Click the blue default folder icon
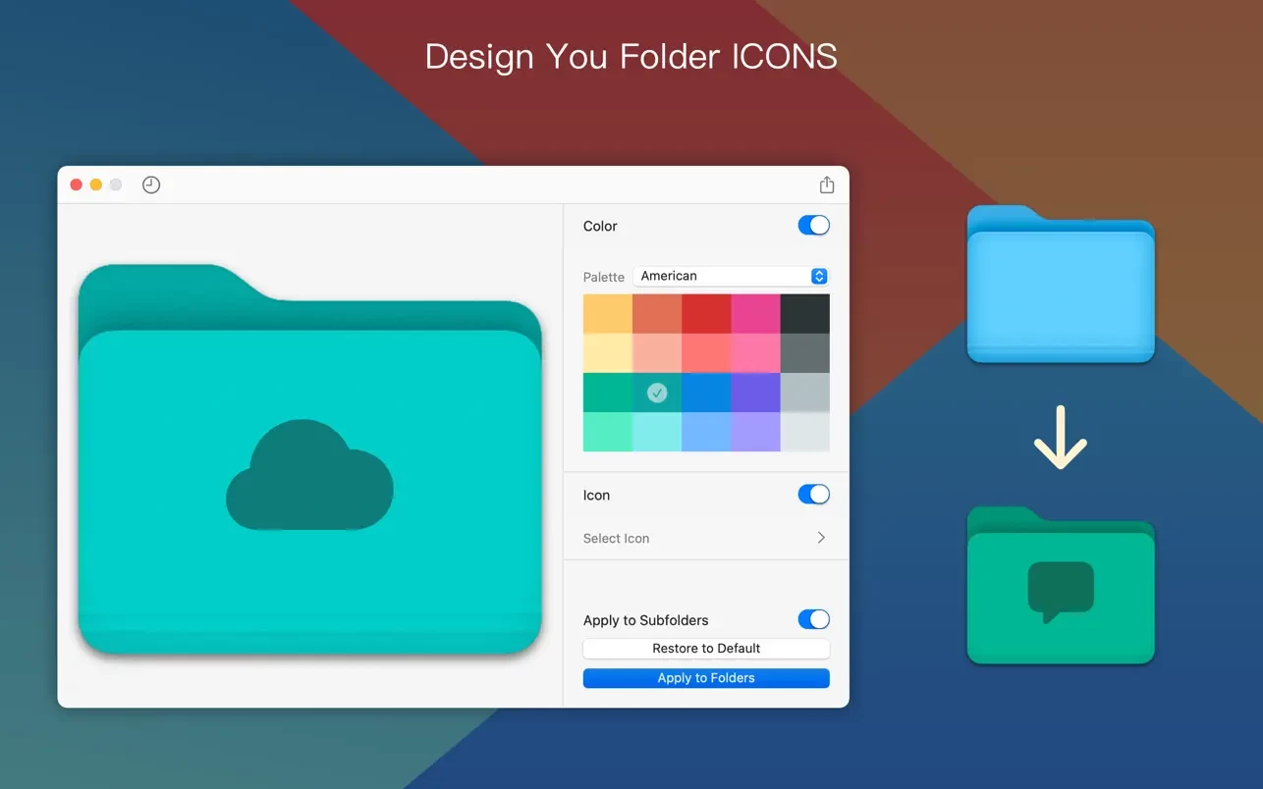Image resolution: width=1263 pixels, height=789 pixels. pyautogui.click(x=1060, y=285)
